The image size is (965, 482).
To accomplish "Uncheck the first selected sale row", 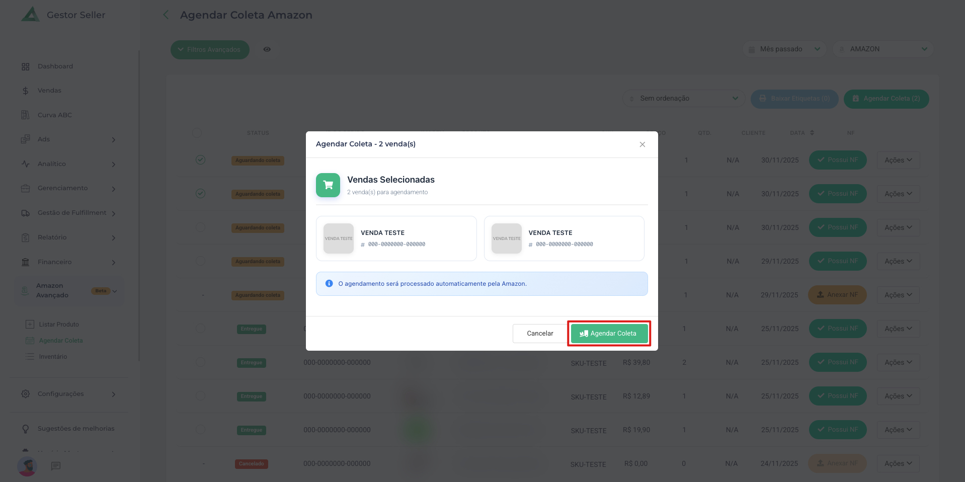I will coord(200,160).
